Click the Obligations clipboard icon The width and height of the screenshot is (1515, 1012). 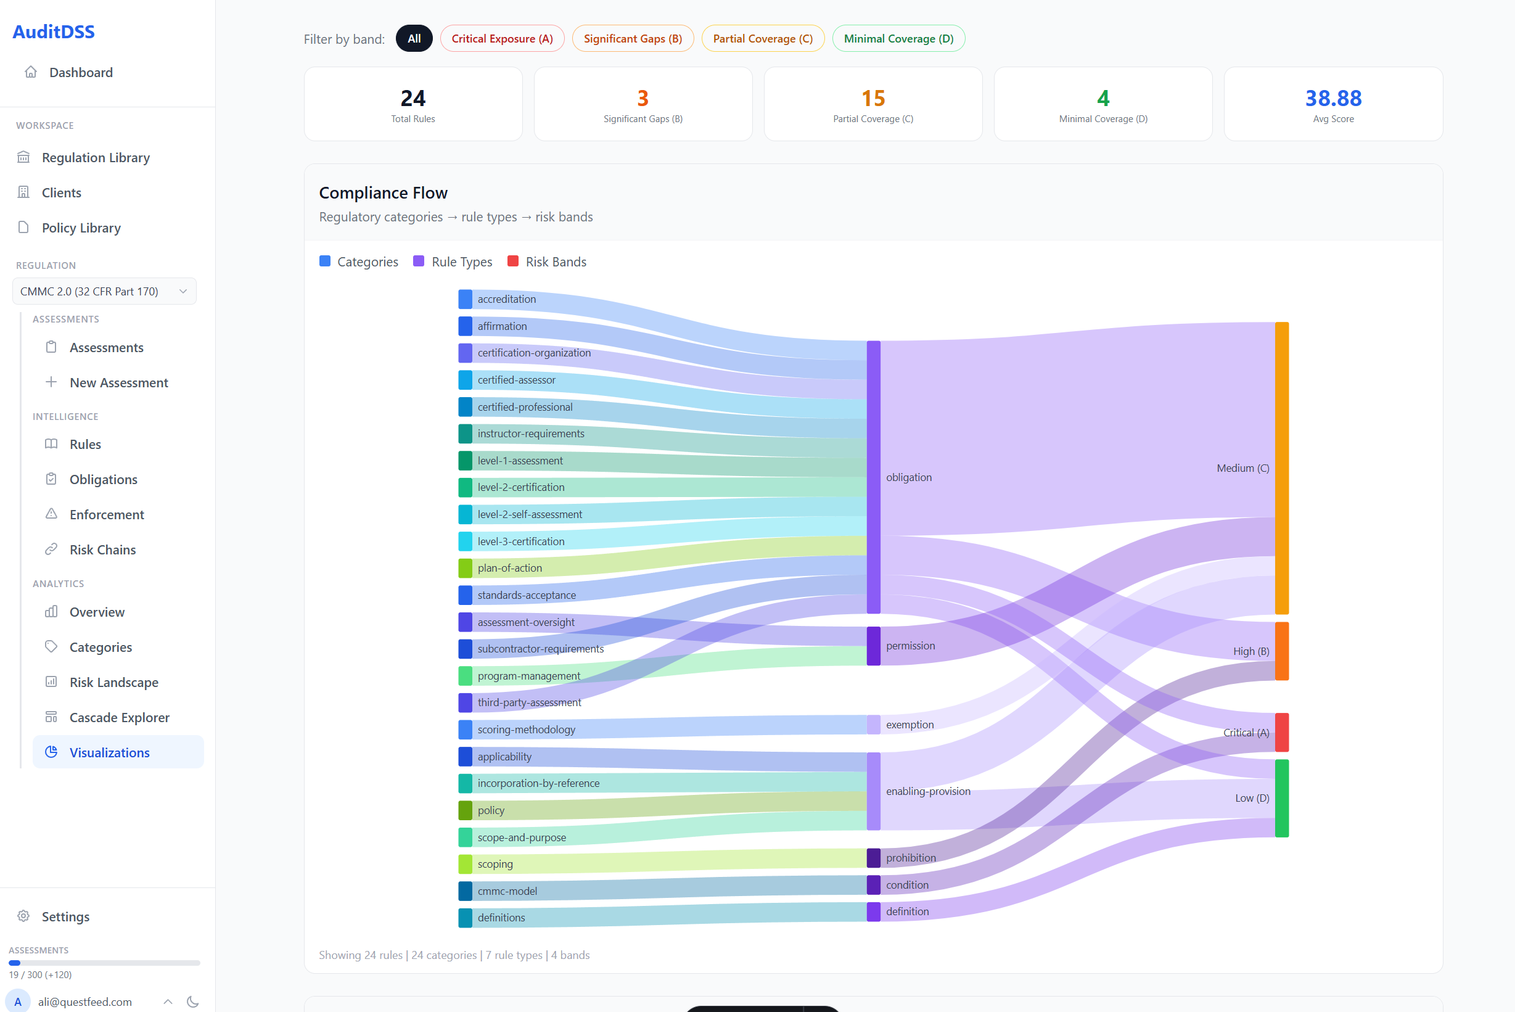point(52,479)
